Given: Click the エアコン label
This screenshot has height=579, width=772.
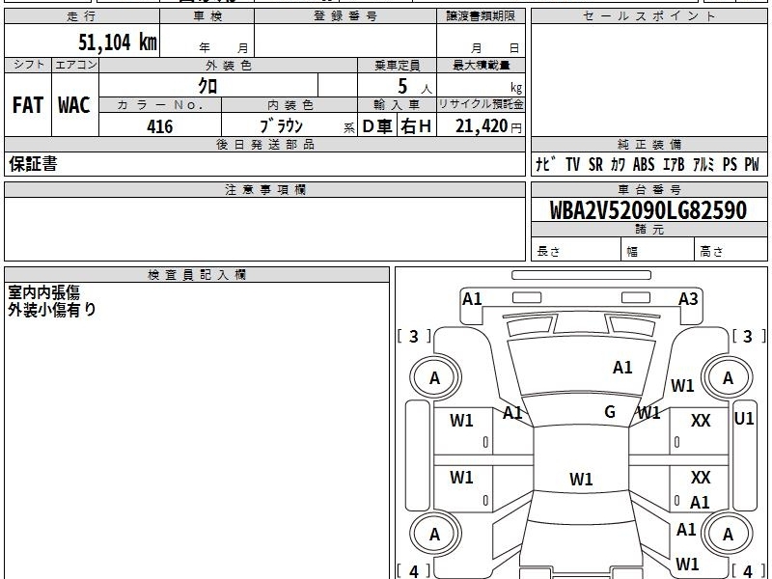Looking at the screenshot, I should coord(75,65).
